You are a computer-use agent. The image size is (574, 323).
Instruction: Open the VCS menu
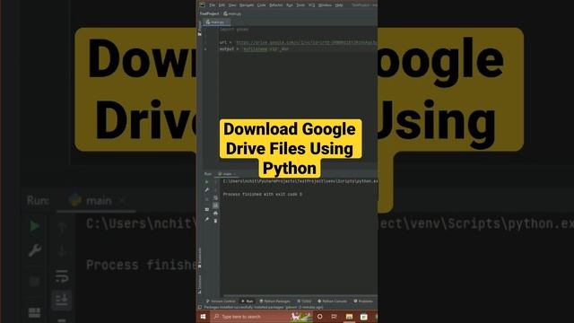tap(311, 5)
